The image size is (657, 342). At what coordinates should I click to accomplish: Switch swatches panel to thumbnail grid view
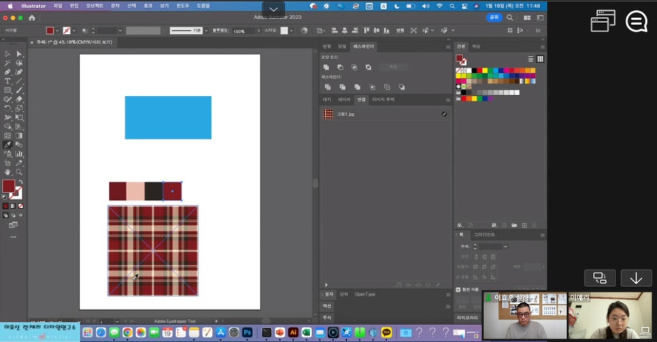coord(540,59)
